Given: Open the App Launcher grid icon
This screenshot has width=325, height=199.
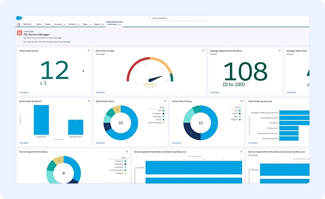Looking at the screenshot, I should pyautogui.click(x=19, y=24).
